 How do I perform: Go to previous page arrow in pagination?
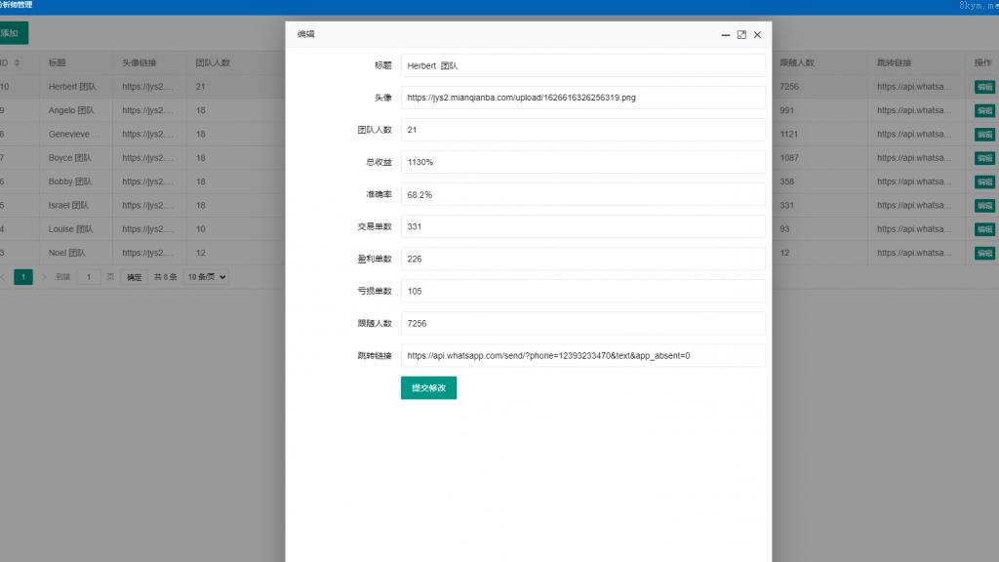coord(3,277)
